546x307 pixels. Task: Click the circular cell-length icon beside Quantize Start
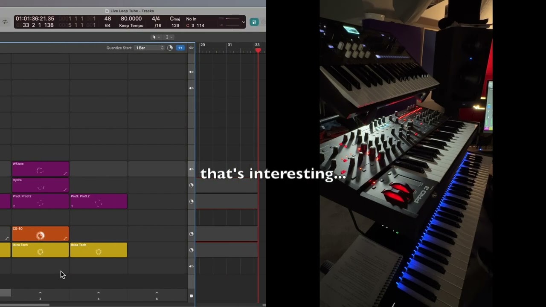(170, 48)
